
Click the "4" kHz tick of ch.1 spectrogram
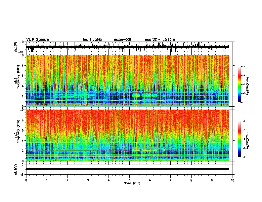coord(23,86)
